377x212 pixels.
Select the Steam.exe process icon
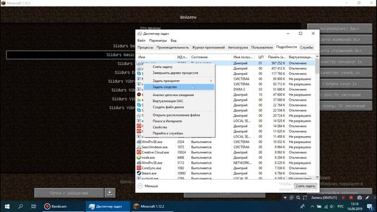point(139,173)
